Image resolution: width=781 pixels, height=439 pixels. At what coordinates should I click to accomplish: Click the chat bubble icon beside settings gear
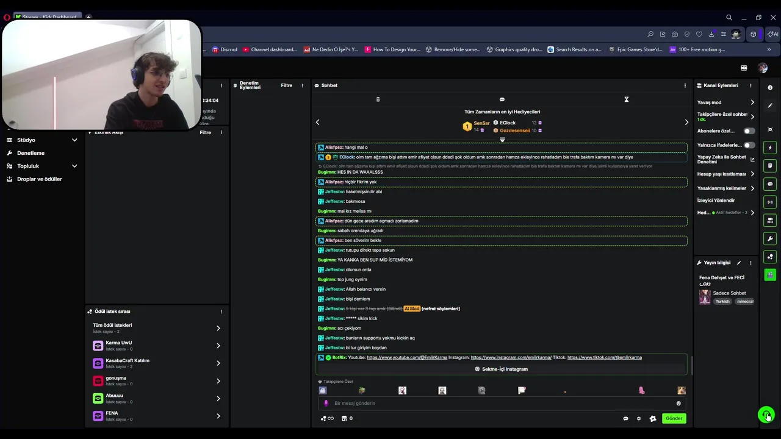pyautogui.click(x=625, y=418)
